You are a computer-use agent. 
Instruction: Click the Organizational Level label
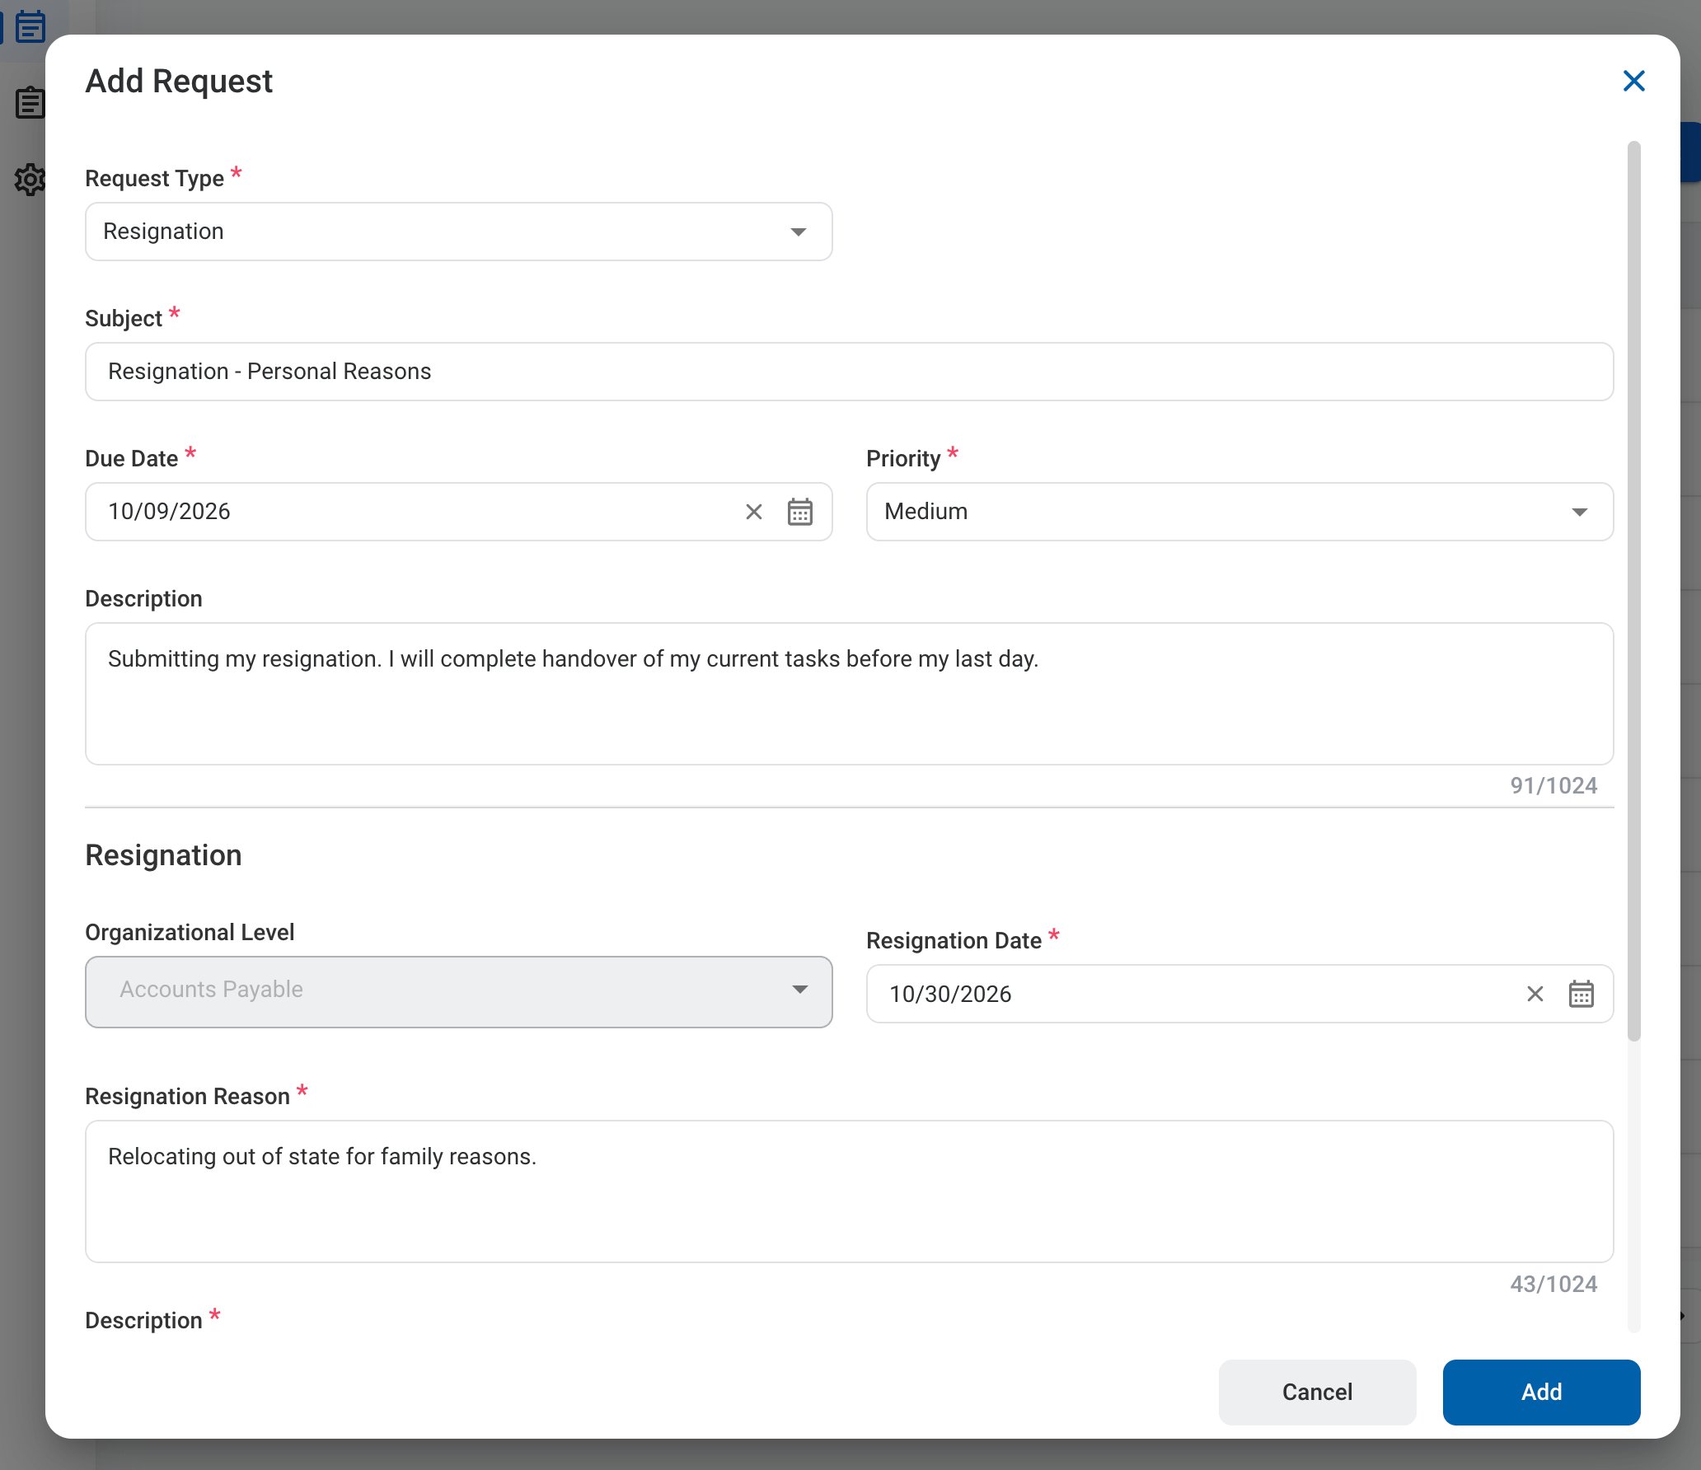click(190, 932)
